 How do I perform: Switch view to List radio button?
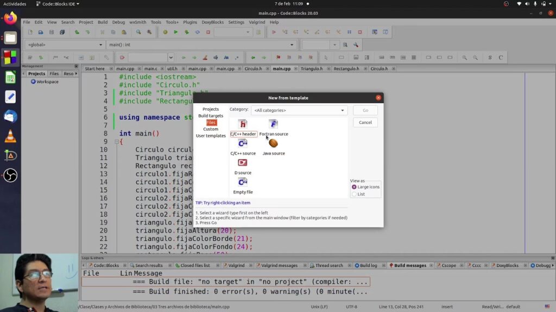coord(354,194)
